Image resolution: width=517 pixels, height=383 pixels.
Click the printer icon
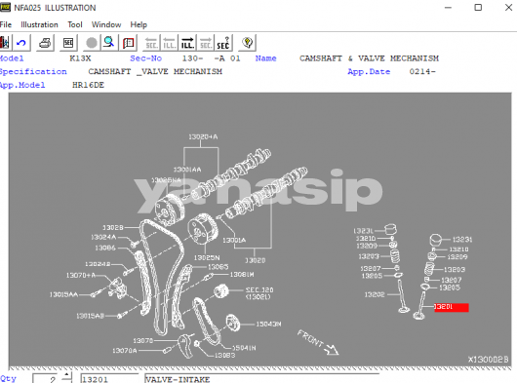tap(45, 43)
